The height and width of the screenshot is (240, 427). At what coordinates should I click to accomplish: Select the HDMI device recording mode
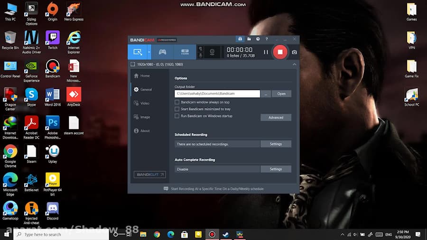click(185, 52)
